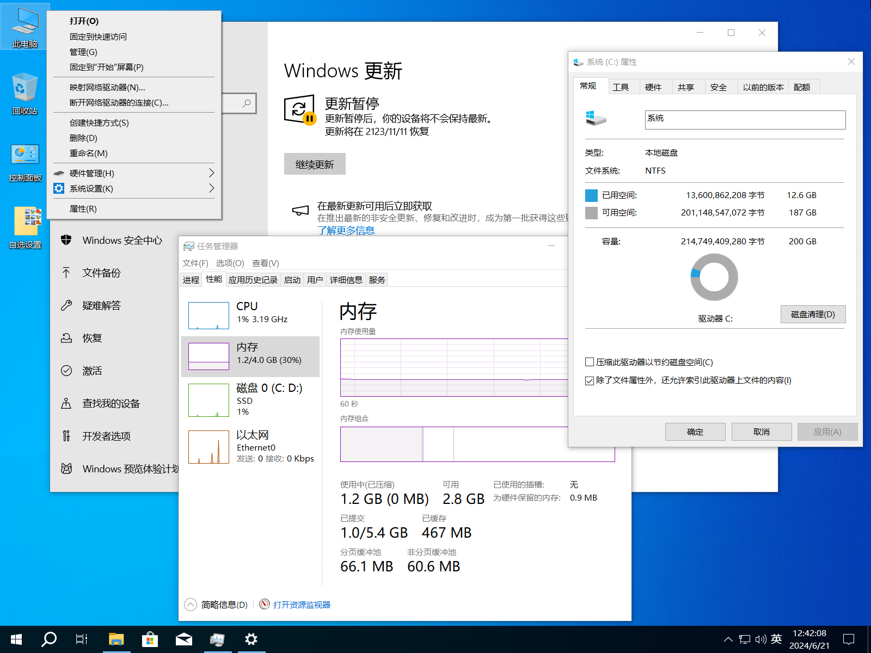Open Mail app from the taskbar
The width and height of the screenshot is (871, 653).
pos(183,639)
